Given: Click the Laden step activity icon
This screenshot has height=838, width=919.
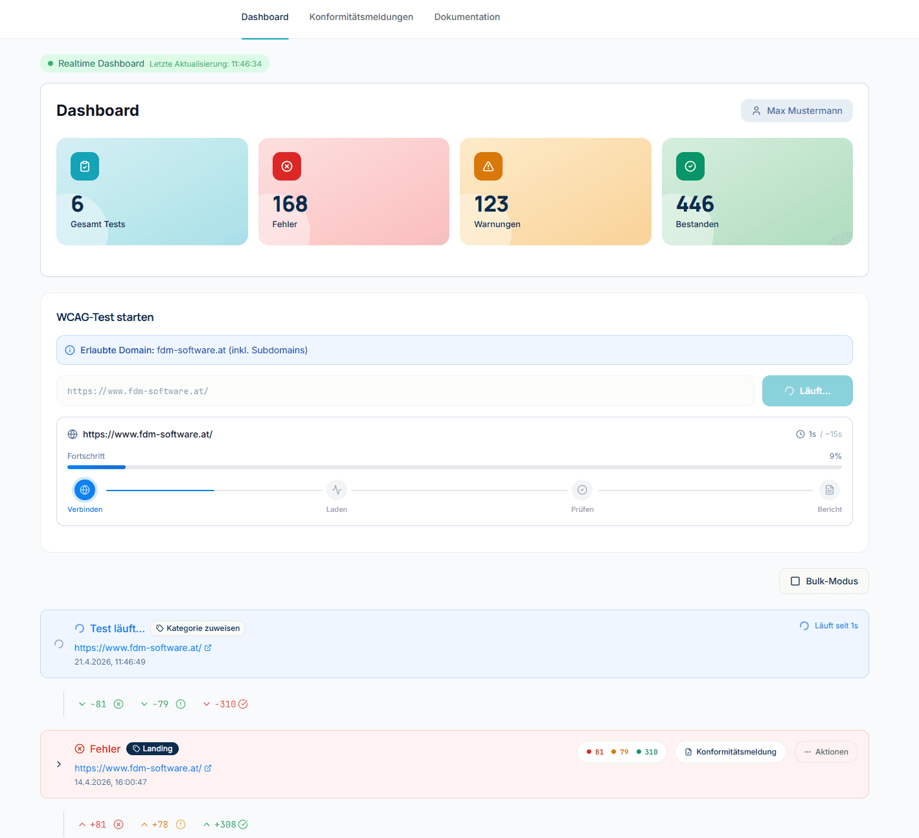Looking at the screenshot, I should (337, 490).
